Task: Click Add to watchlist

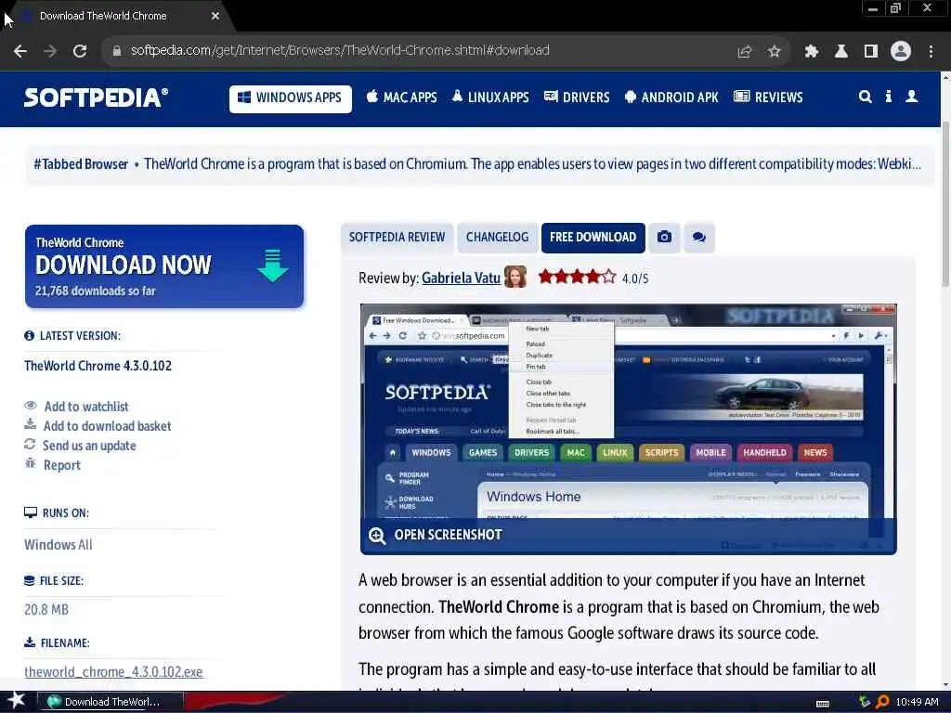Action: point(86,407)
